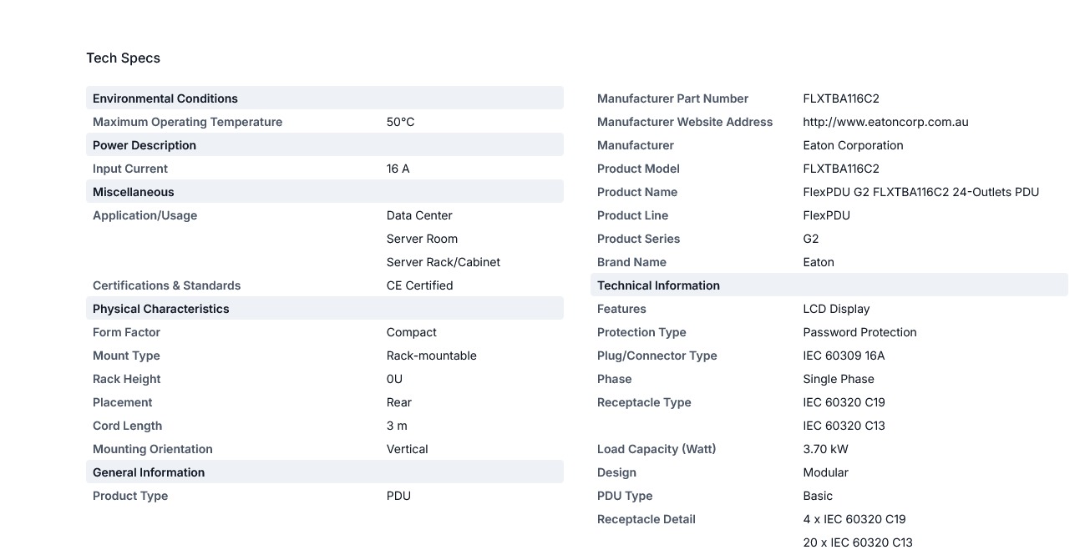Select the 4 x IEC 60320 C19 detail
This screenshot has width=1085, height=560.
point(854,519)
